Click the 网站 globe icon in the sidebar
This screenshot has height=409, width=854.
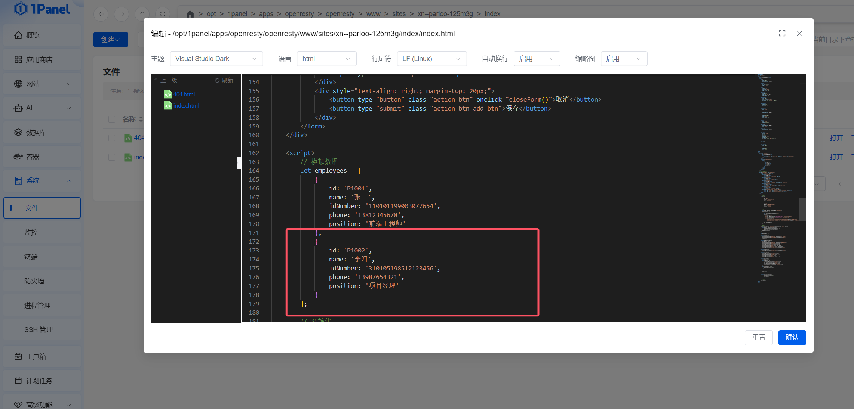pyautogui.click(x=18, y=84)
